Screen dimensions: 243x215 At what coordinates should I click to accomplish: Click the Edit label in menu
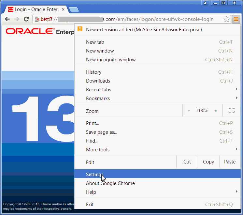pyautogui.click(x=90, y=162)
